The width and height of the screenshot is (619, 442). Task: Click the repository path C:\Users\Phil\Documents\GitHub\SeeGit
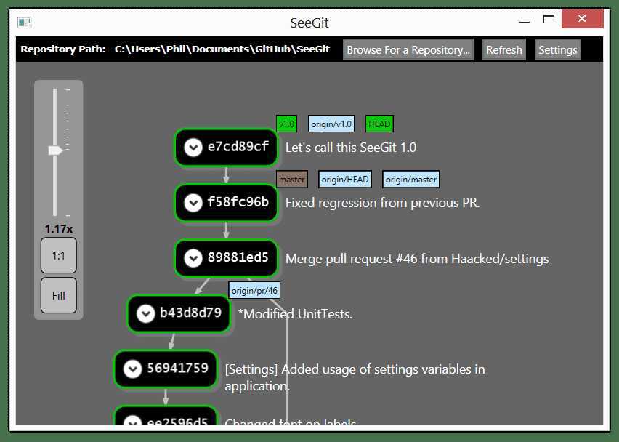coord(222,49)
